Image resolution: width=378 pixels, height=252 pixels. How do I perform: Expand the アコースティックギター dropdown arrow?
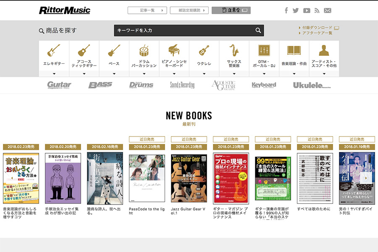click(84, 74)
